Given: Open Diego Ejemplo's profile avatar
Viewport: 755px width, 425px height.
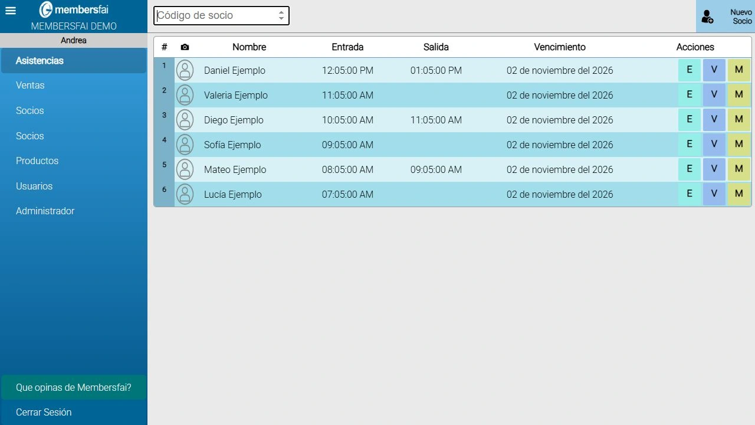Looking at the screenshot, I should [x=185, y=120].
